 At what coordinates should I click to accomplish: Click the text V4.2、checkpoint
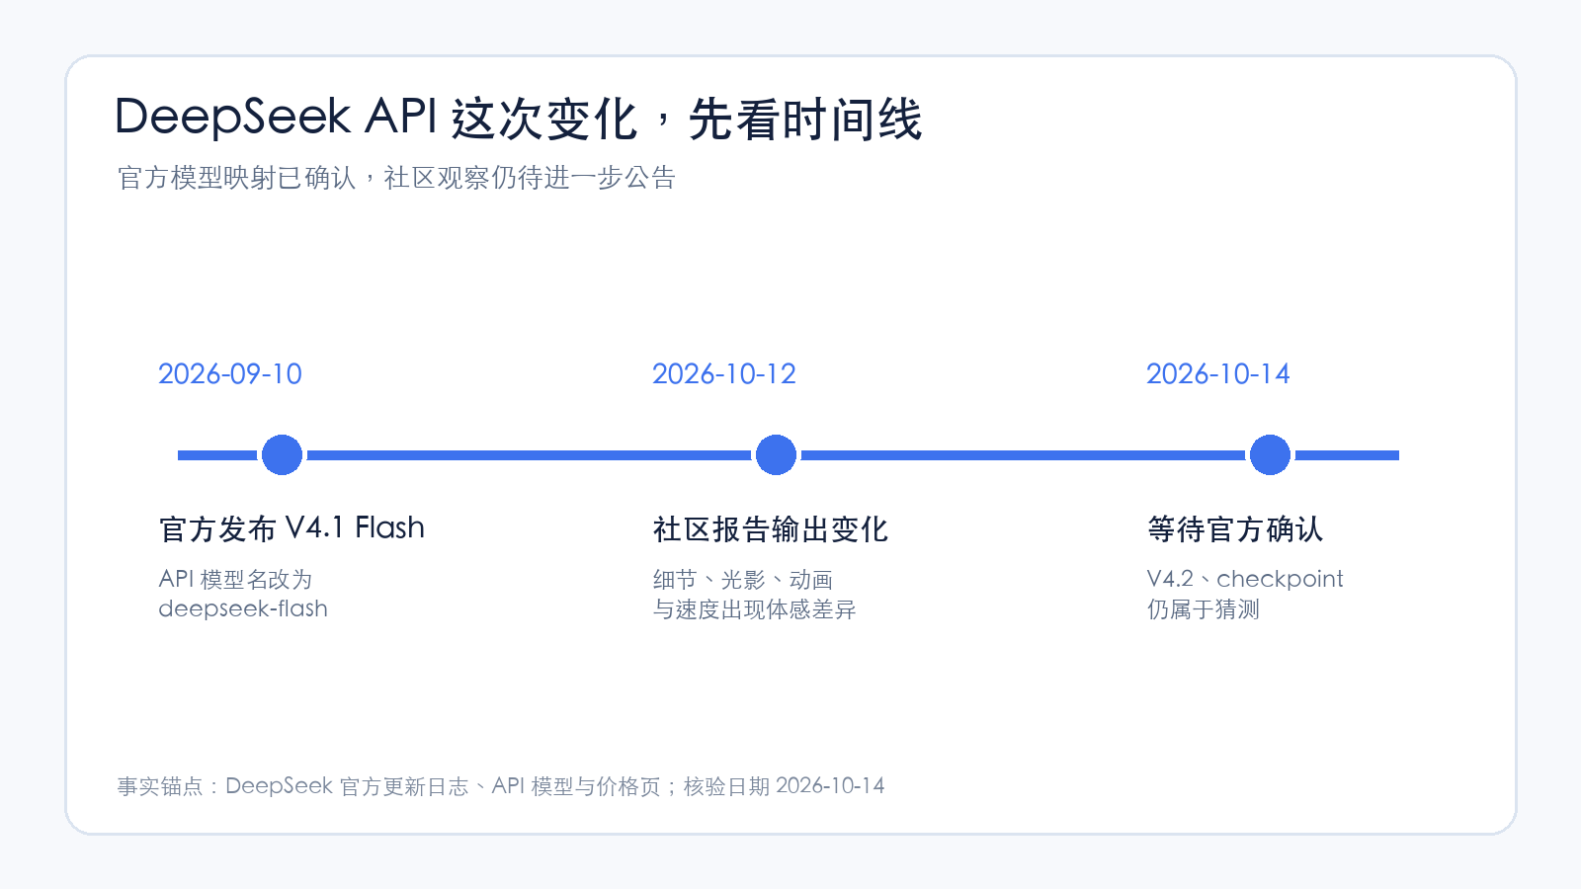coord(1245,579)
